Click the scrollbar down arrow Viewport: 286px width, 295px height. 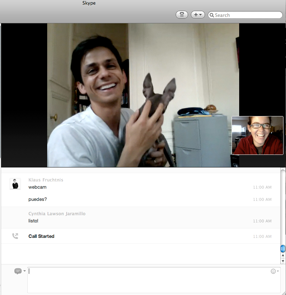[283, 261]
